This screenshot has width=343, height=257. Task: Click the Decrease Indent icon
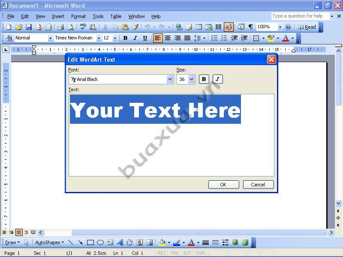234,38
